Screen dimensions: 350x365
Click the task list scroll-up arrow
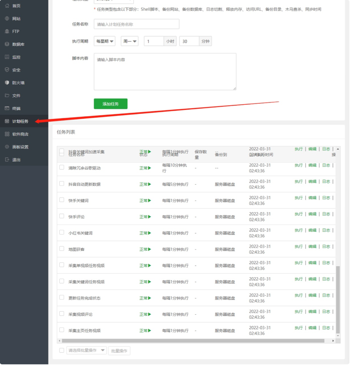(x=338, y=149)
